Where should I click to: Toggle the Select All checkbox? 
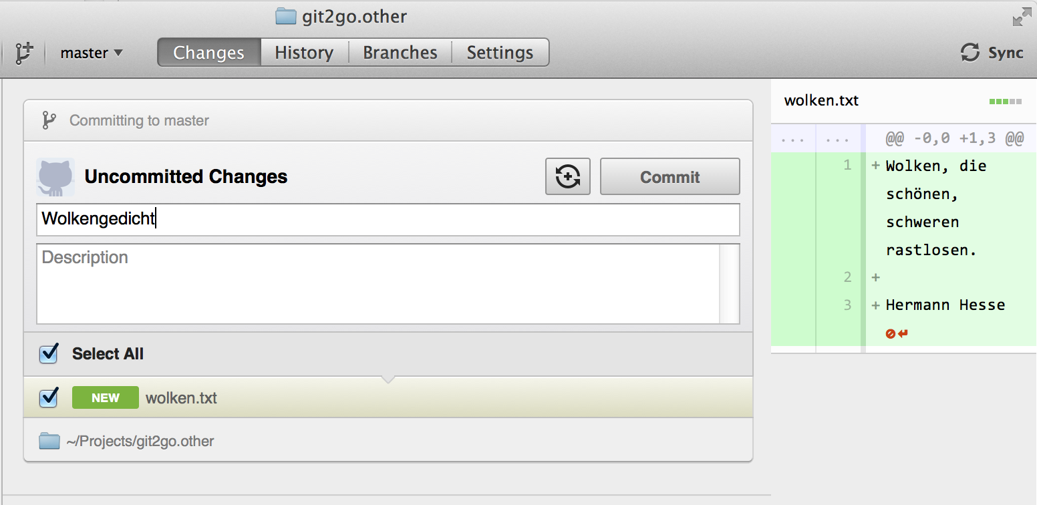click(49, 354)
